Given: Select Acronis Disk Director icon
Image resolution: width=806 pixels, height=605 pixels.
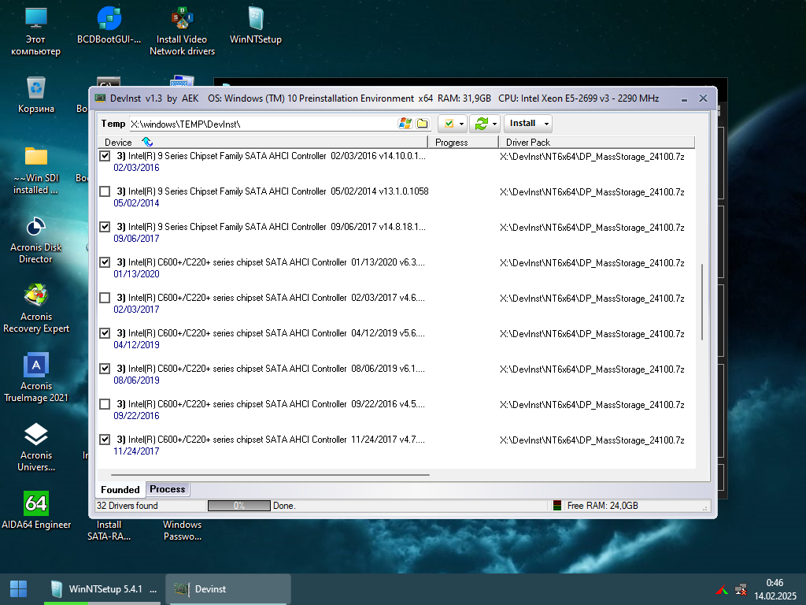Looking at the screenshot, I should 36,239.
